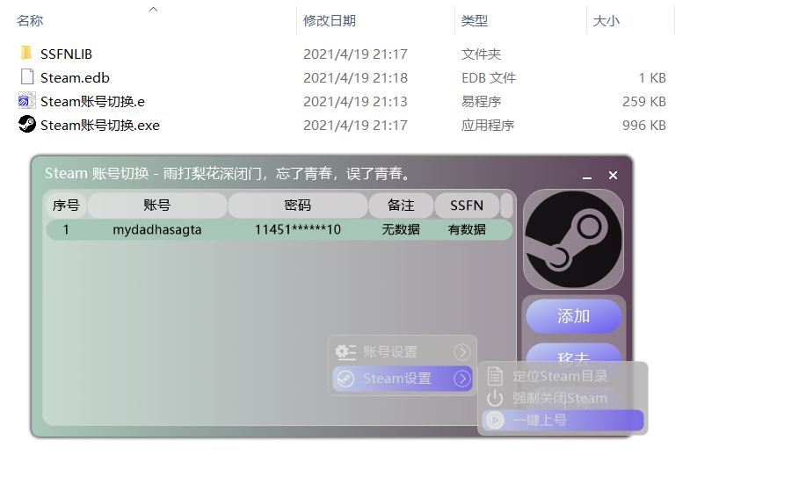Choose 强制关闭Steam from the submenu
Image resolution: width=806 pixels, height=491 pixels.
click(563, 398)
